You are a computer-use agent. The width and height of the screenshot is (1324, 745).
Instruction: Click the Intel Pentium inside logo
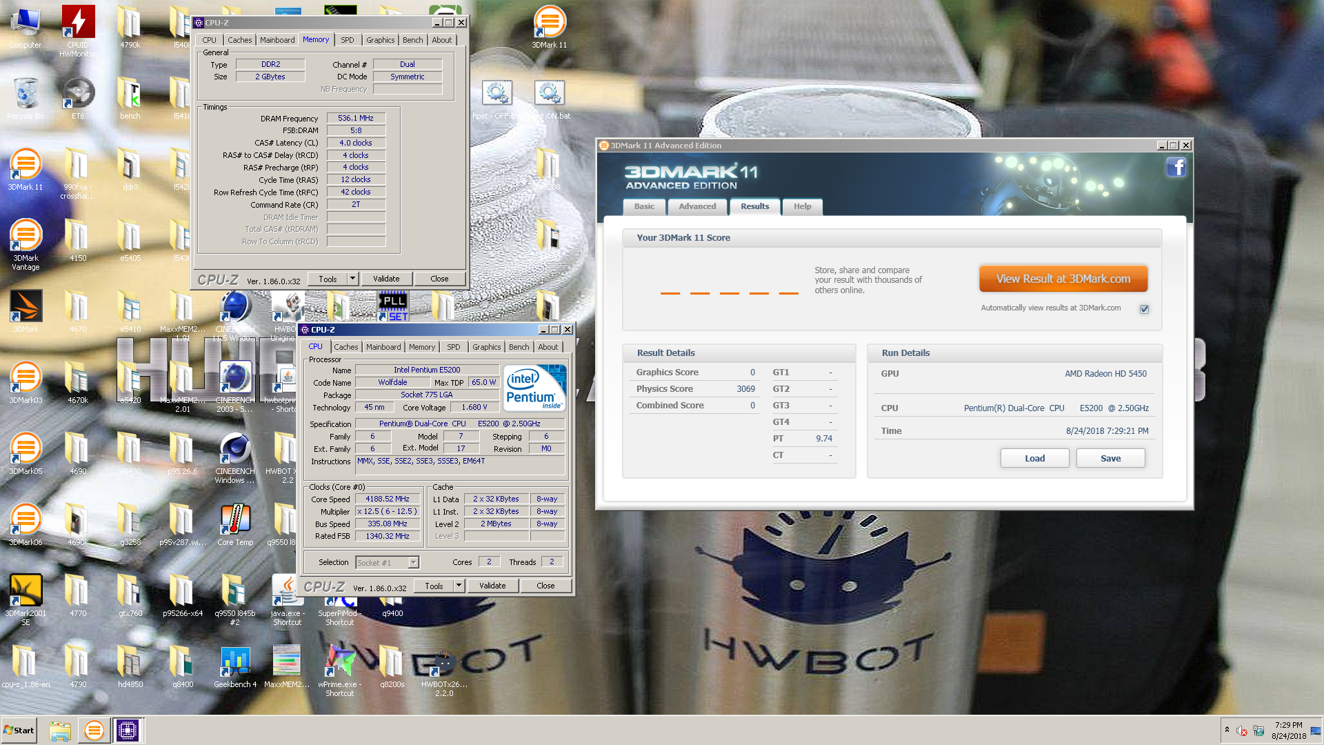click(534, 388)
